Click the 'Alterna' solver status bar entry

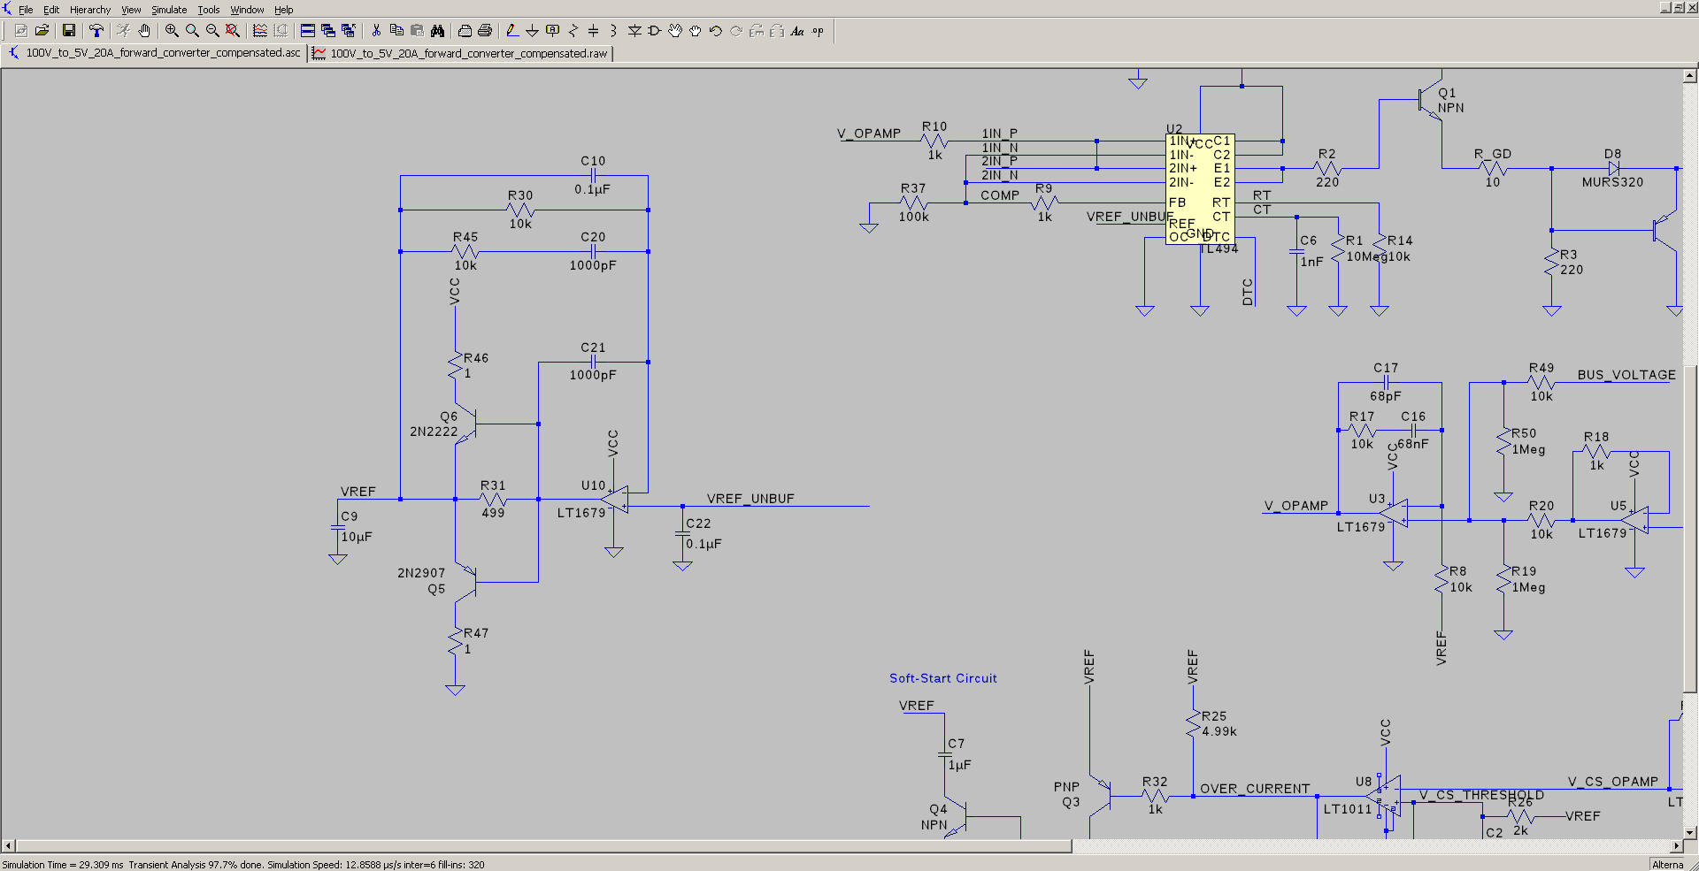pyautogui.click(x=1668, y=865)
